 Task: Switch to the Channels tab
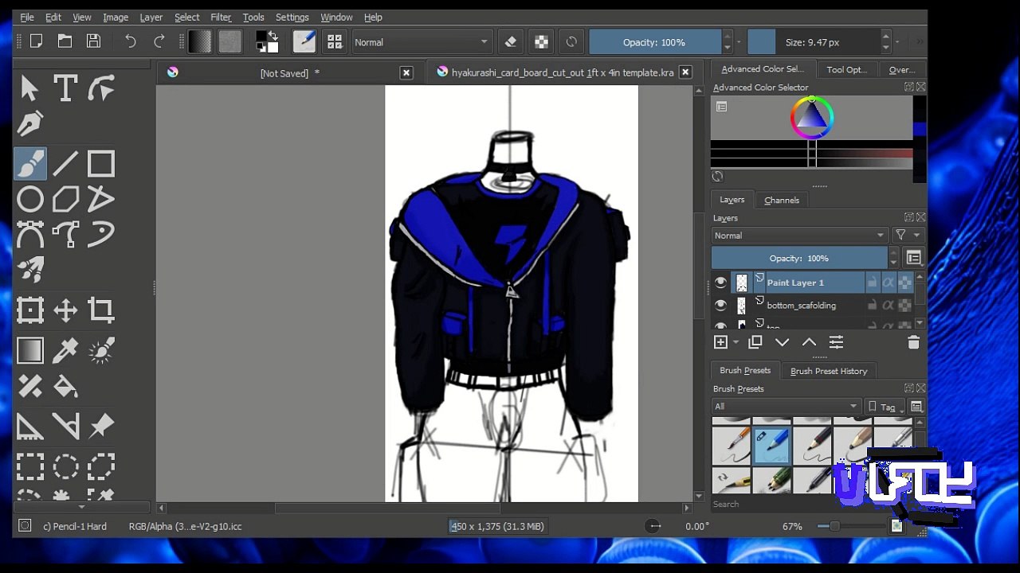click(782, 201)
